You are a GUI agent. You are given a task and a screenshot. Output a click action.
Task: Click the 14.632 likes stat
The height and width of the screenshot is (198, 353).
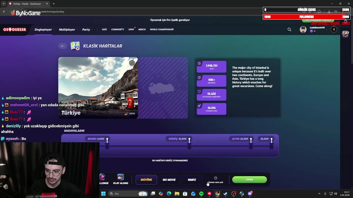212,95
